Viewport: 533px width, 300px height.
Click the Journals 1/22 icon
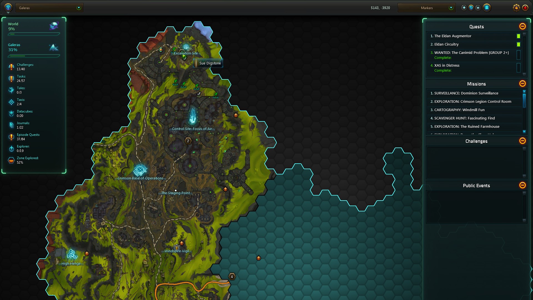[11, 125]
